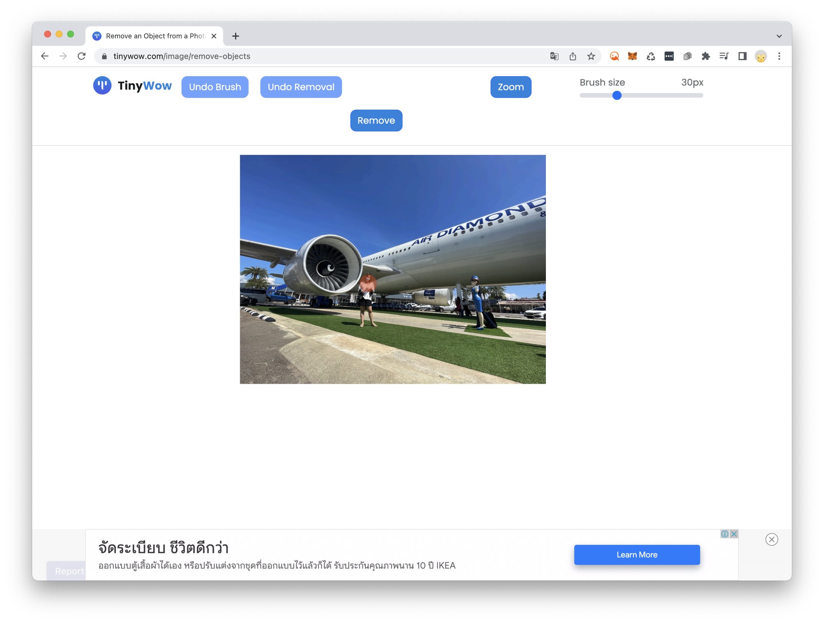The image size is (824, 623).
Task: Open the media control playlist icon
Action: (724, 56)
